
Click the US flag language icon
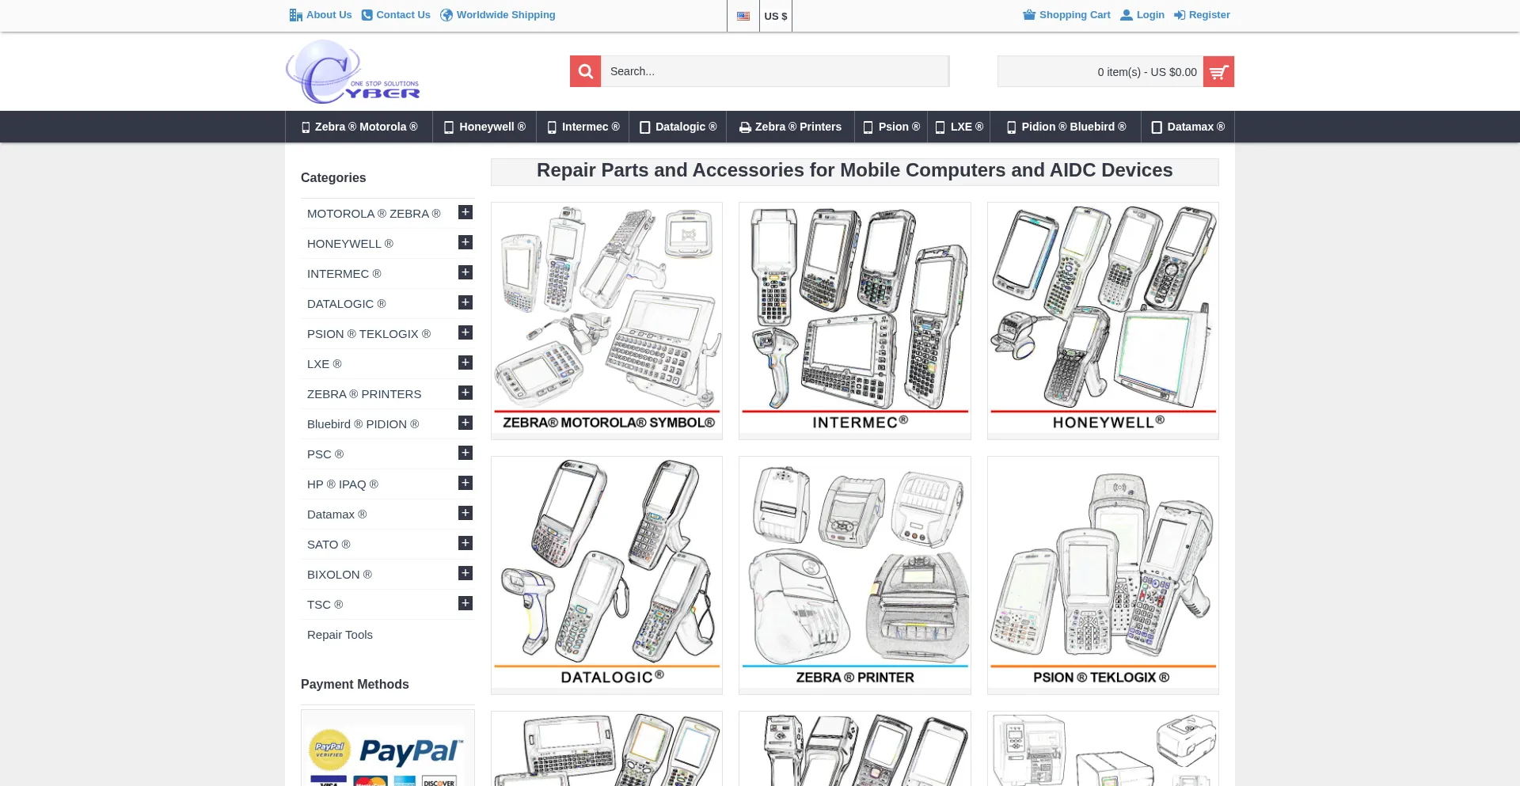[x=743, y=16]
